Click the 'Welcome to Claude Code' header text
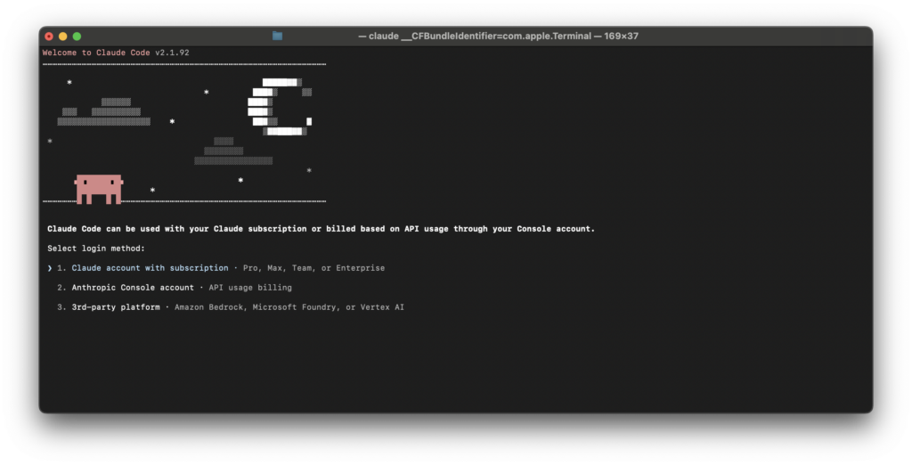Viewport: 912px width, 465px height. click(98, 53)
